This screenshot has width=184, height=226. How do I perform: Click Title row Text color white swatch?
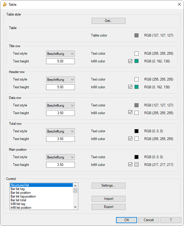coord(136,53)
